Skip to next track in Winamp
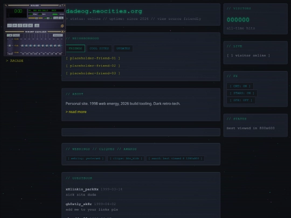This screenshot has width=291, height=218. click(x=30, y=26)
